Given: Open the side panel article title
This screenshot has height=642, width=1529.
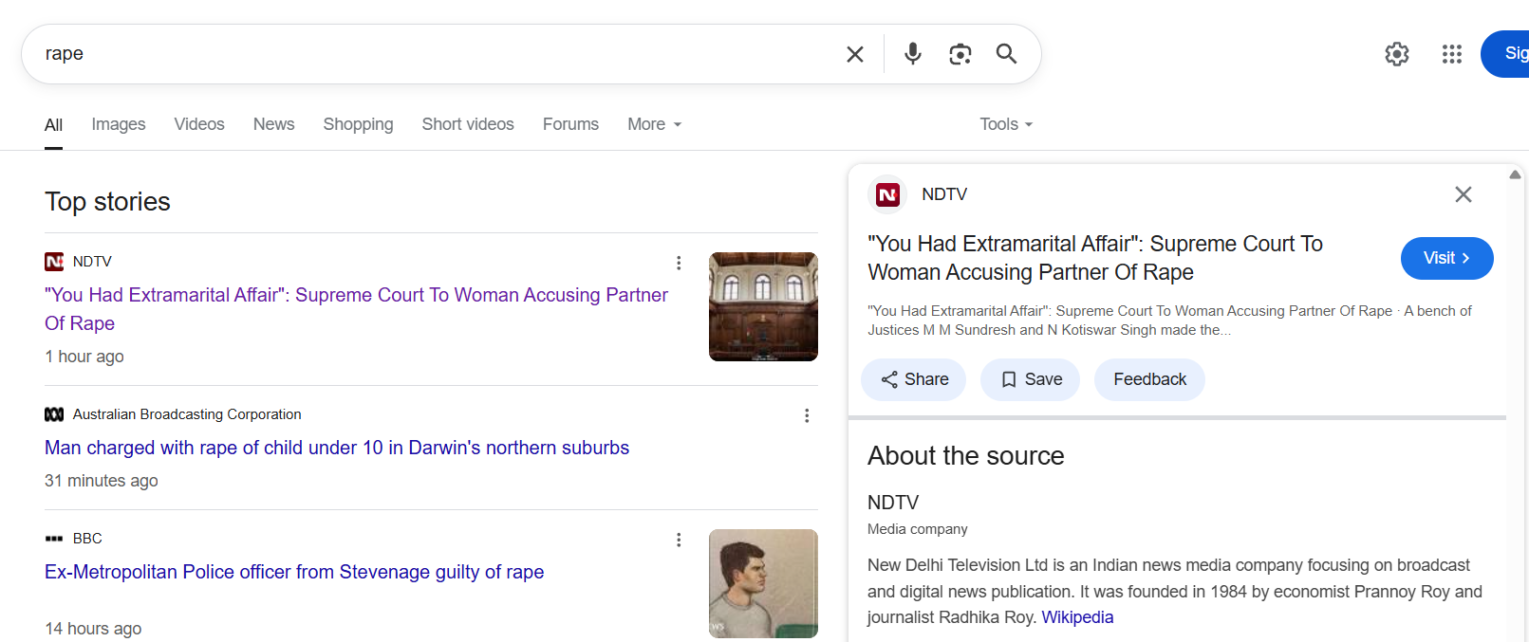Looking at the screenshot, I should click(x=1095, y=258).
